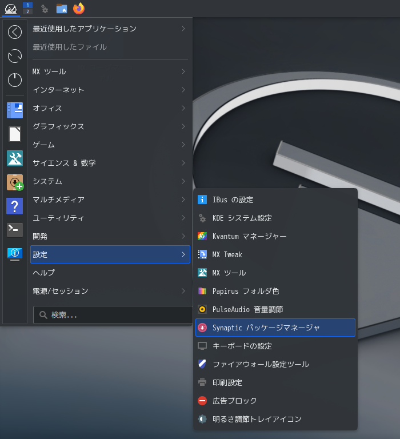
Task: Open the ヘルプ menu entry
Action: 110,273
